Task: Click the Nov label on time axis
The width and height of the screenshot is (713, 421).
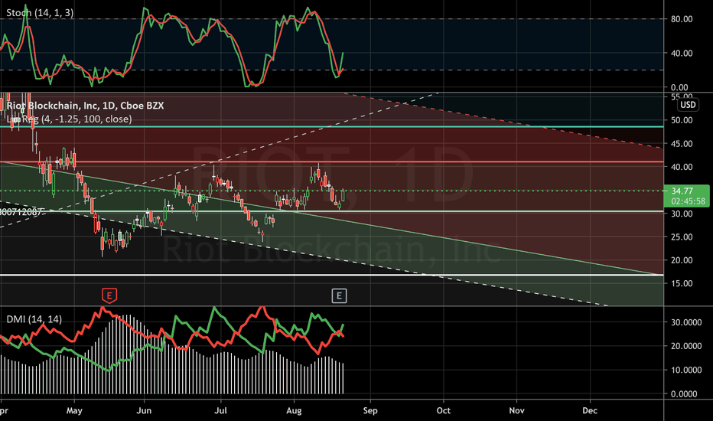Action: tap(516, 410)
